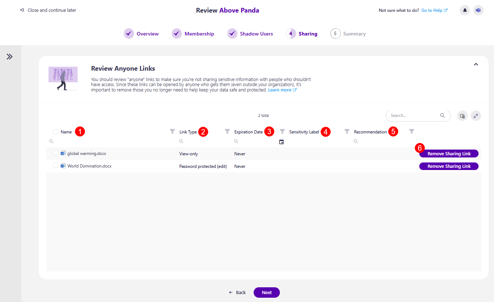Open the Learn more link
The image size is (494, 302).
pyautogui.click(x=280, y=90)
